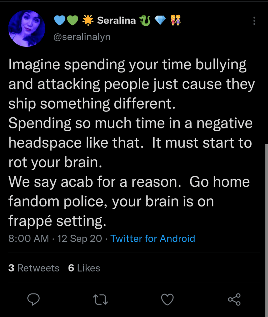
Task: Open Seralina's profile picture
Action: click(27, 28)
